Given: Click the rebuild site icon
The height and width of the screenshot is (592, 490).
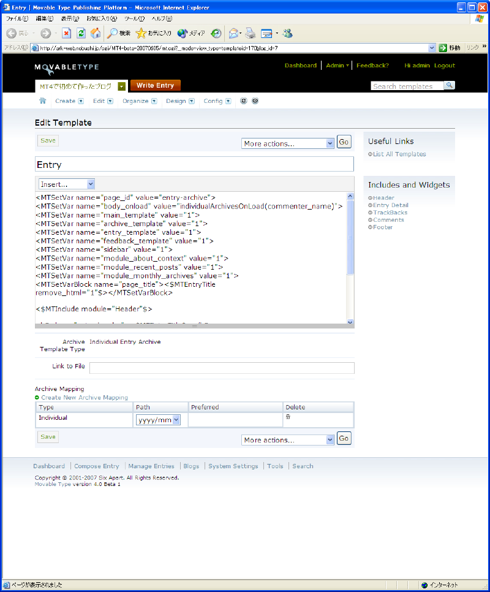Looking at the screenshot, I should click(x=244, y=101).
